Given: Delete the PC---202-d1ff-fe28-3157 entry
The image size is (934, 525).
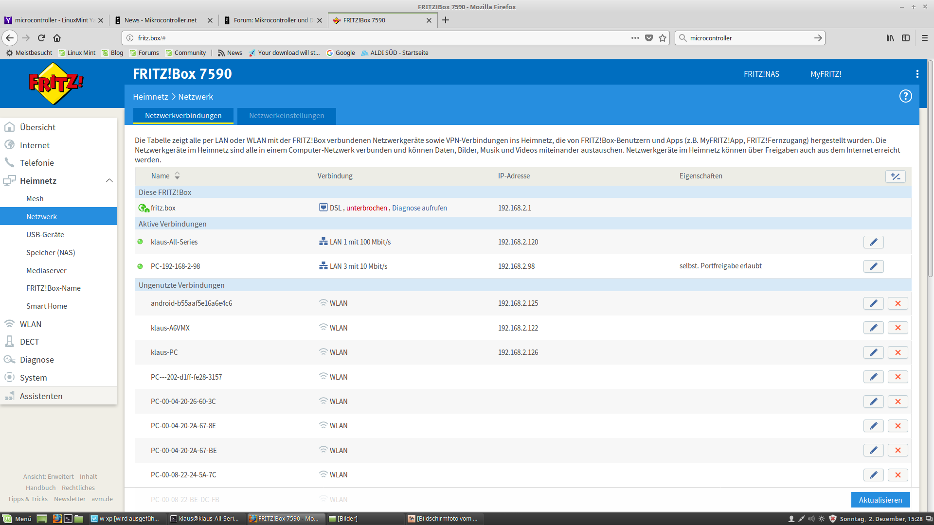Looking at the screenshot, I should click(898, 377).
